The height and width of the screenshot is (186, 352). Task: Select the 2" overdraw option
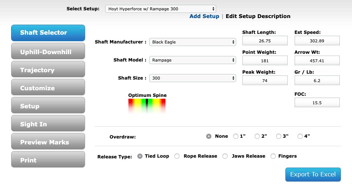point(257,136)
